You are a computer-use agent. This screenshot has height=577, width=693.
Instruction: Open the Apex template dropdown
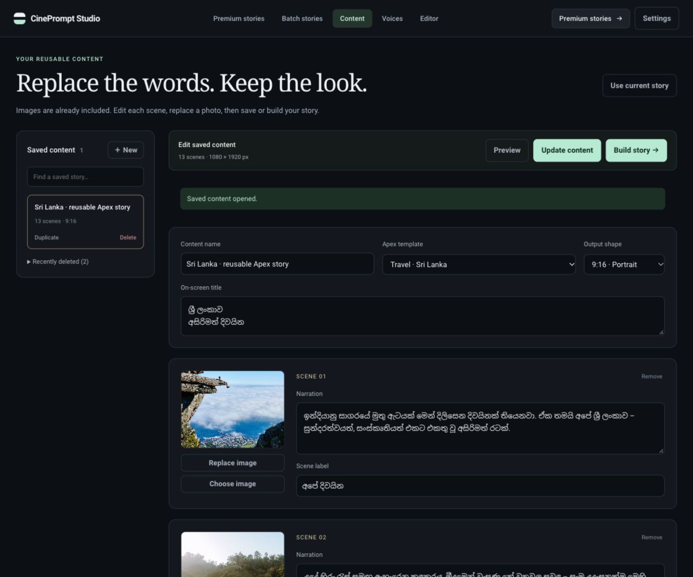click(x=479, y=264)
